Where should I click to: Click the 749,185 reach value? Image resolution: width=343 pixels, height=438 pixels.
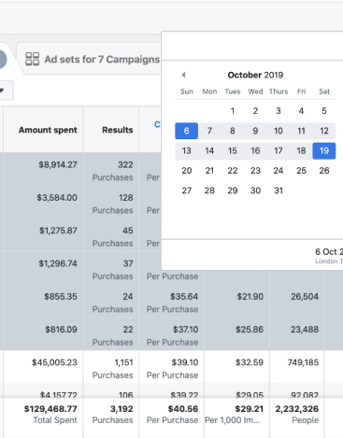303,362
